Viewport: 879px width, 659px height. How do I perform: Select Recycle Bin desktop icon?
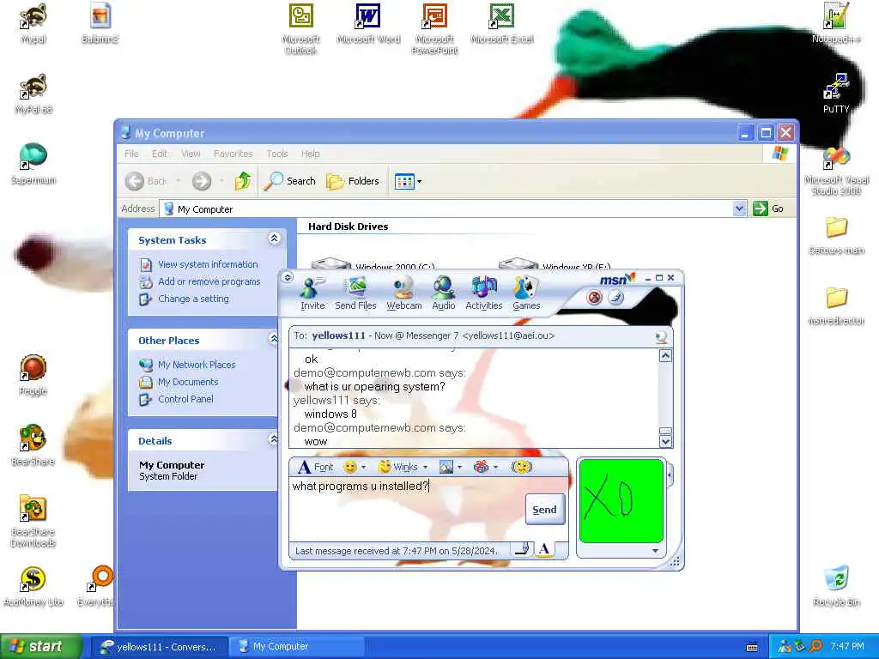836,587
